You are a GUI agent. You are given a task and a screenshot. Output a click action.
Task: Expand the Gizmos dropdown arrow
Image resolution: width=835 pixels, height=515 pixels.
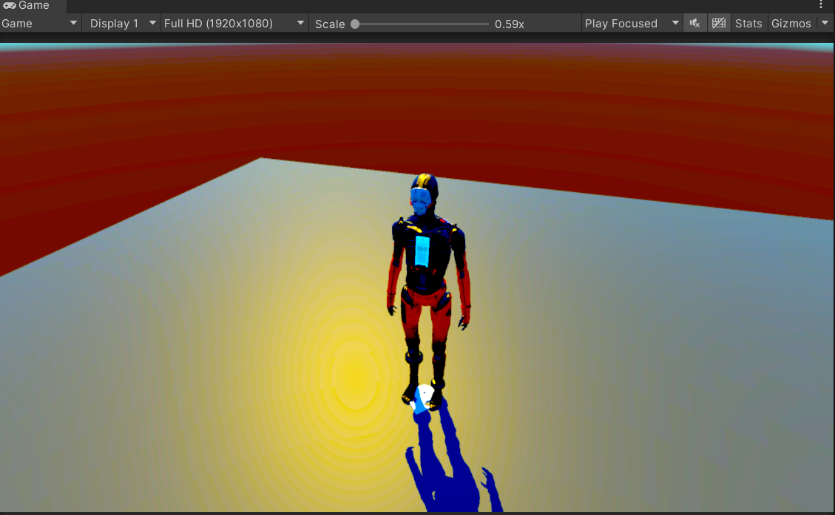(825, 24)
